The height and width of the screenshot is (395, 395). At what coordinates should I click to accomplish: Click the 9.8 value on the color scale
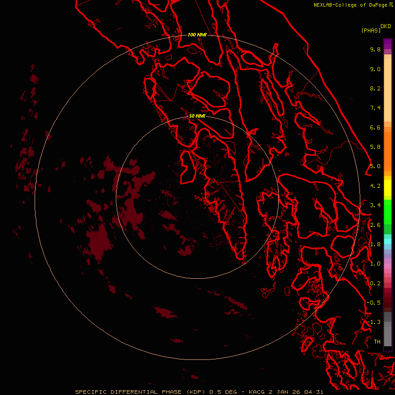click(x=375, y=49)
